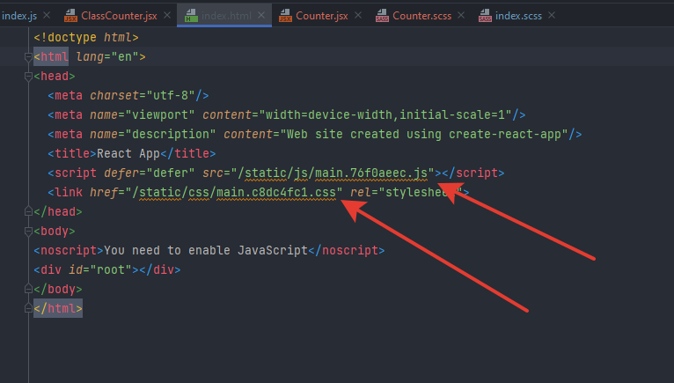Close the index.scss tab

pyautogui.click(x=552, y=16)
